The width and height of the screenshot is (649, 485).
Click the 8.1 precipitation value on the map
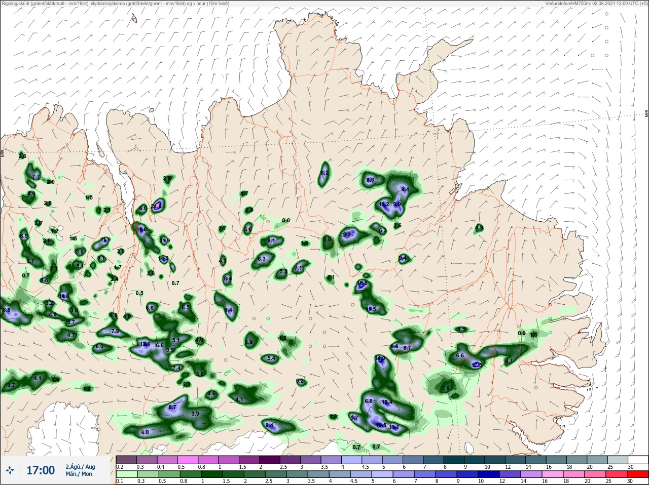click(x=271, y=240)
